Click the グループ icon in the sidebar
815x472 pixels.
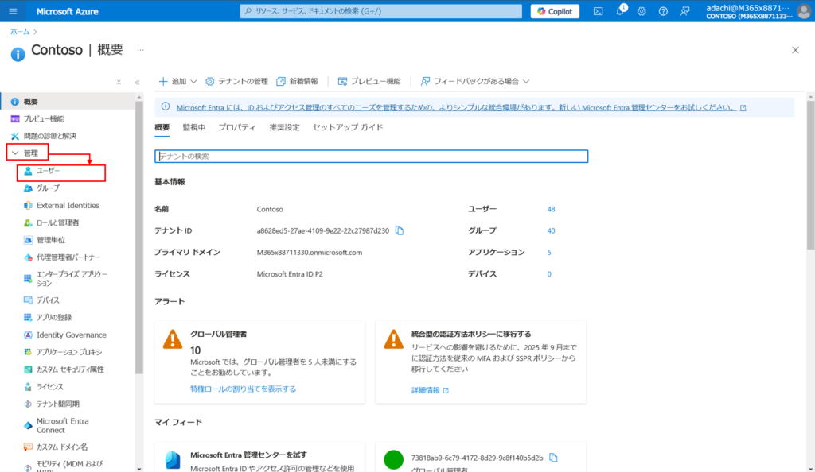(28, 188)
